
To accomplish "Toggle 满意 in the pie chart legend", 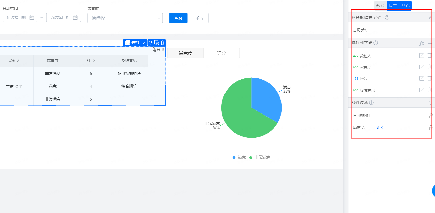I will pyautogui.click(x=239, y=157).
